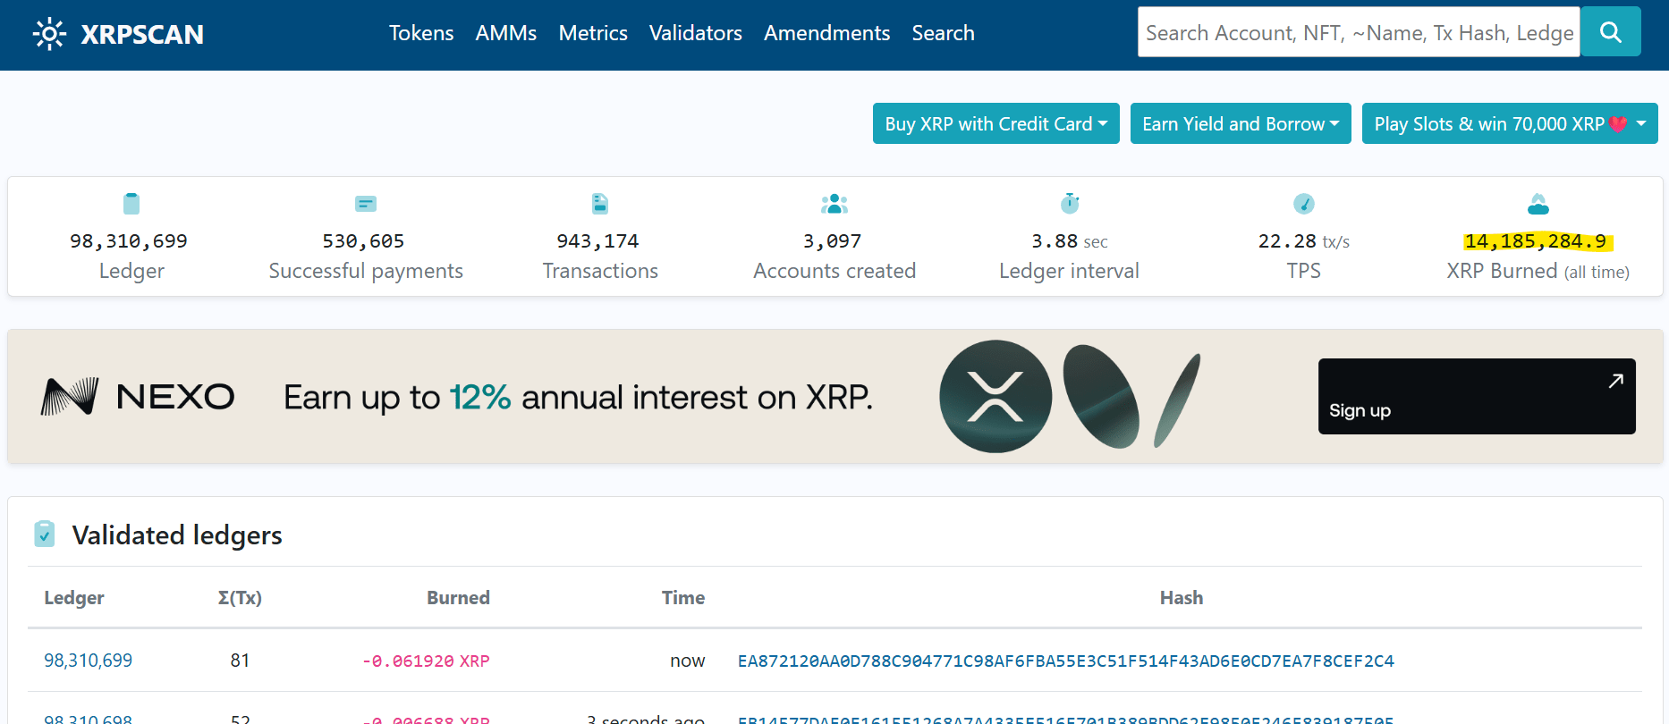The height and width of the screenshot is (724, 1669).
Task: Open ledger 98,310,699 link in table
Action: [x=89, y=661]
